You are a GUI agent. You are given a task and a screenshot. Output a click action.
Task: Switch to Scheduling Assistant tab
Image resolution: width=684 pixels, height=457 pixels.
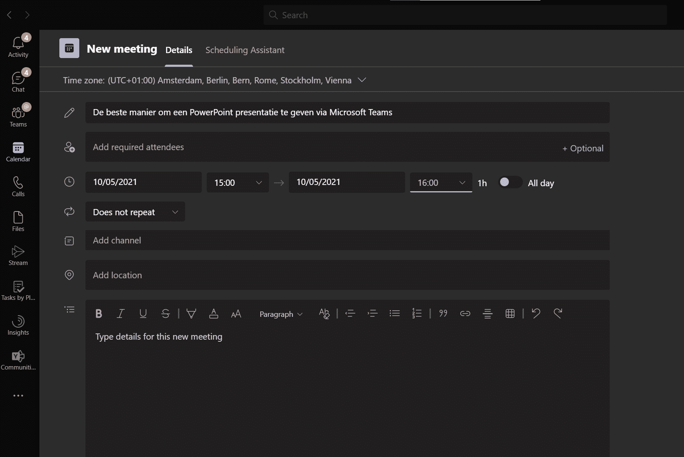click(245, 50)
